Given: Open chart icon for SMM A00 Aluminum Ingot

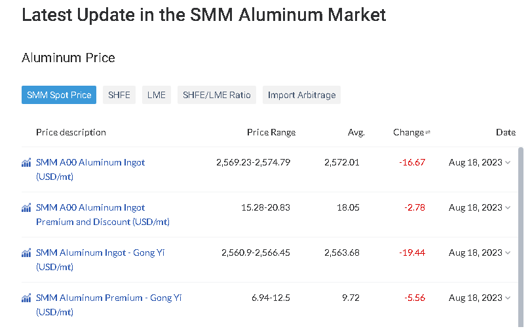Looking at the screenshot, I should coord(26,163).
